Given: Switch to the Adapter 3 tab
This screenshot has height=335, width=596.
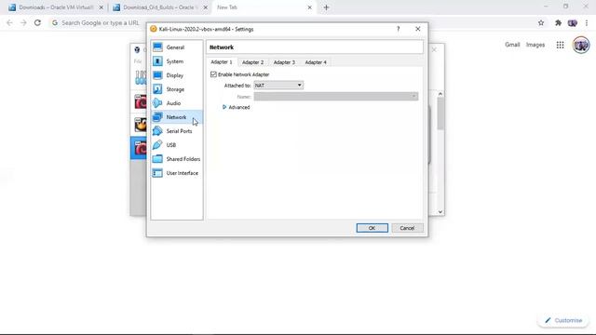Looking at the screenshot, I should (284, 62).
